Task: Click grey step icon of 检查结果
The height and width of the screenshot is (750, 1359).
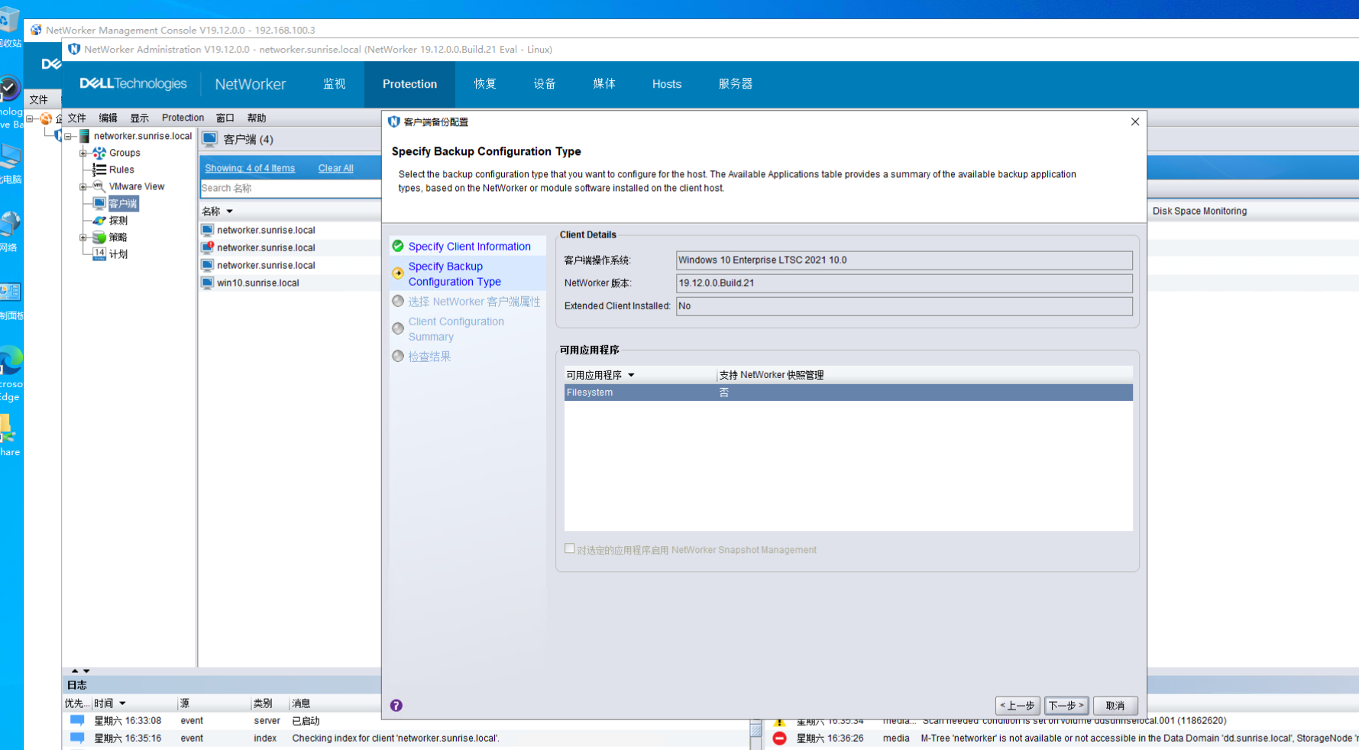Action: click(x=398, y=356)
